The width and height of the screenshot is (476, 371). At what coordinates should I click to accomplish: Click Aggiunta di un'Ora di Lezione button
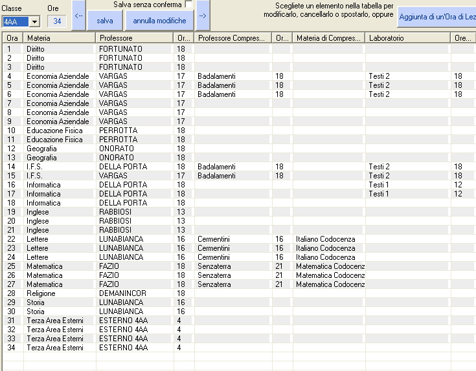437,17
